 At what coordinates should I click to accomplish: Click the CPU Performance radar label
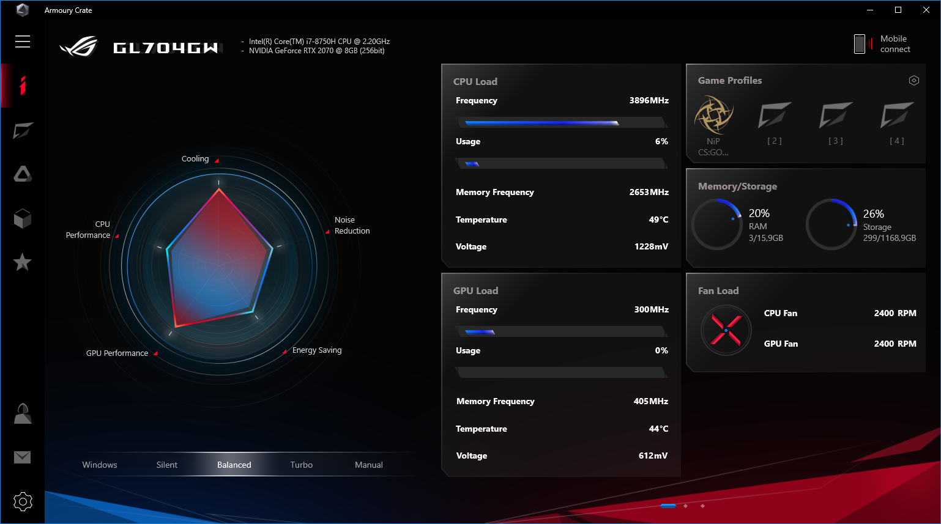pos(88,229)
